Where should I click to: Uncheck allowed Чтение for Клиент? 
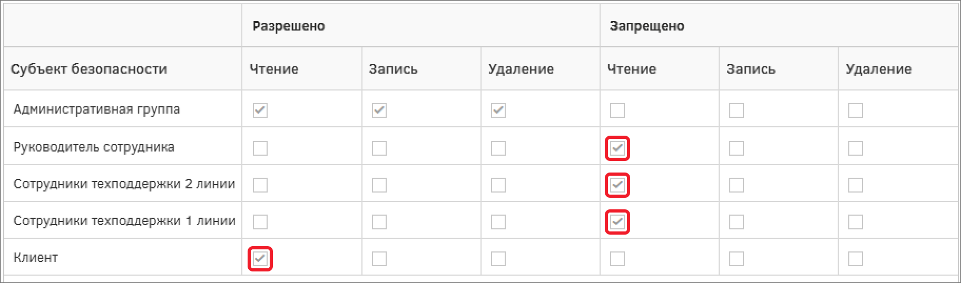260,259
